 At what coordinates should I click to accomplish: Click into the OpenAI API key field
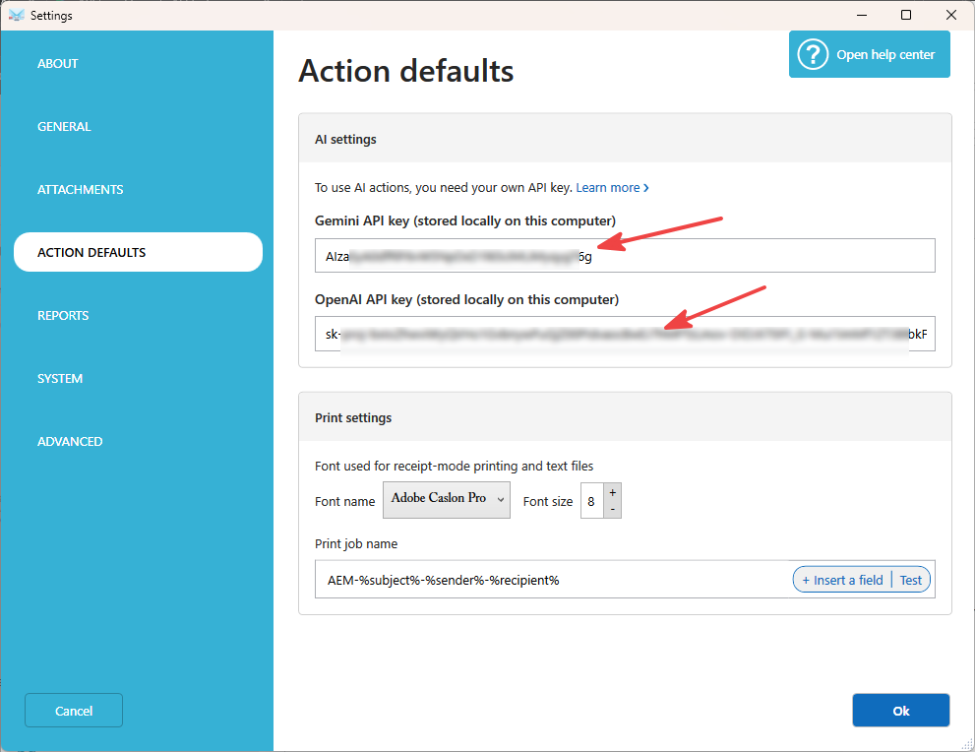[x=625, y=334]
